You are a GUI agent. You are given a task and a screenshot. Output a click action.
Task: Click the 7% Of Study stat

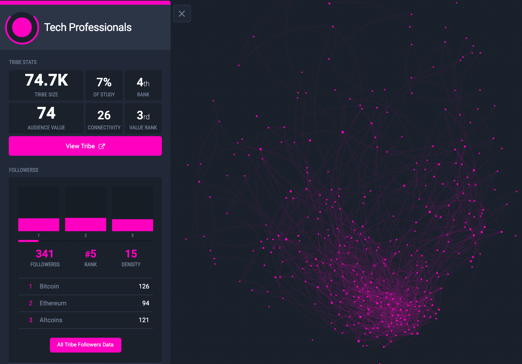104,85
